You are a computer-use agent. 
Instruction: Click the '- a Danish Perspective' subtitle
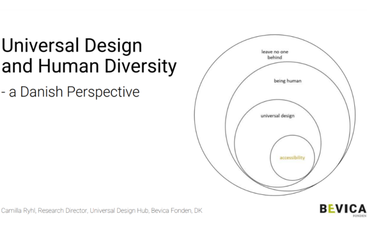70,92
